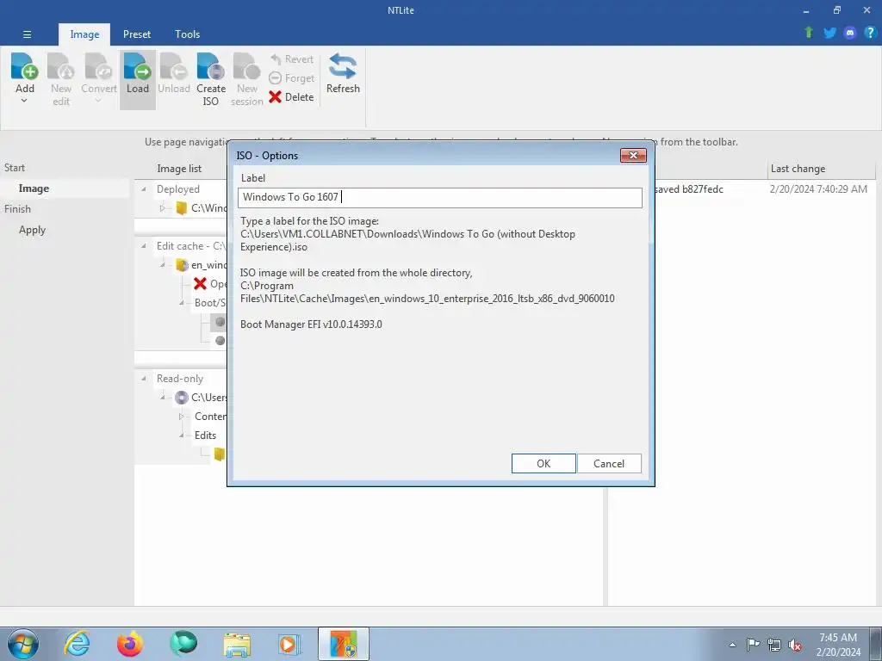The width and height of the screenshot is (882, 661).
Task: Click the Revert toolbar item
Action: 291,59
